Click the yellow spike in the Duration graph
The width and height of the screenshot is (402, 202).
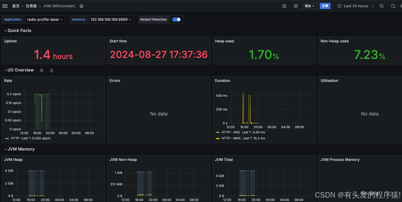coord(243,108)
